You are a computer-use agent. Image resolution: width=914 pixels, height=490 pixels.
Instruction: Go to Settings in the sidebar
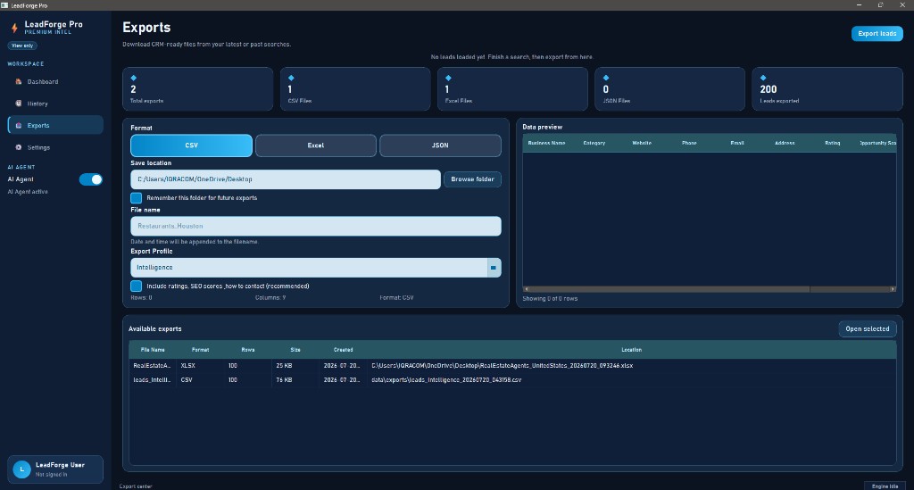coord(55,147)
